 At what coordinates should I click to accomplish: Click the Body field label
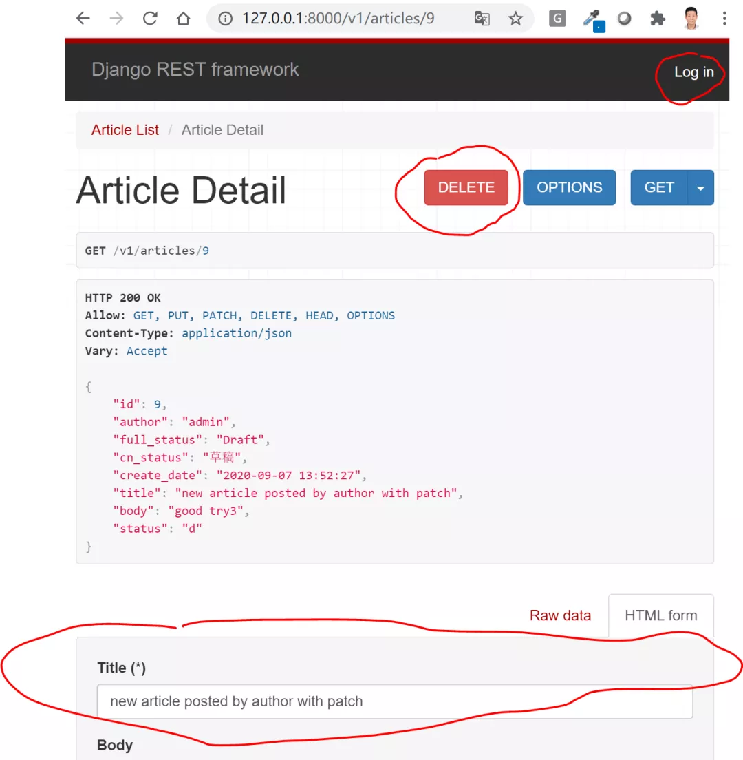click(x=115, y=745)
